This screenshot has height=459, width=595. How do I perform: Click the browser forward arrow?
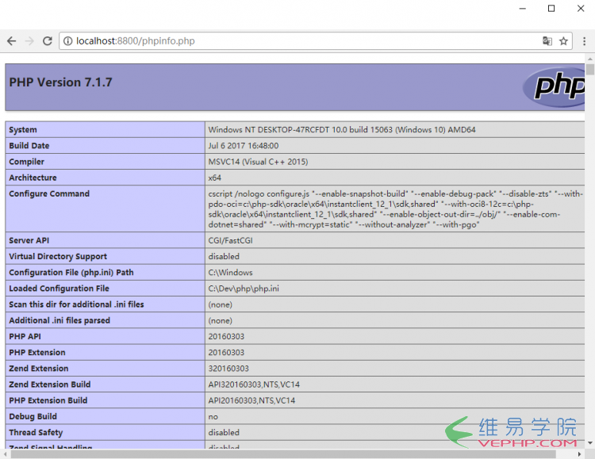[29, 41]
